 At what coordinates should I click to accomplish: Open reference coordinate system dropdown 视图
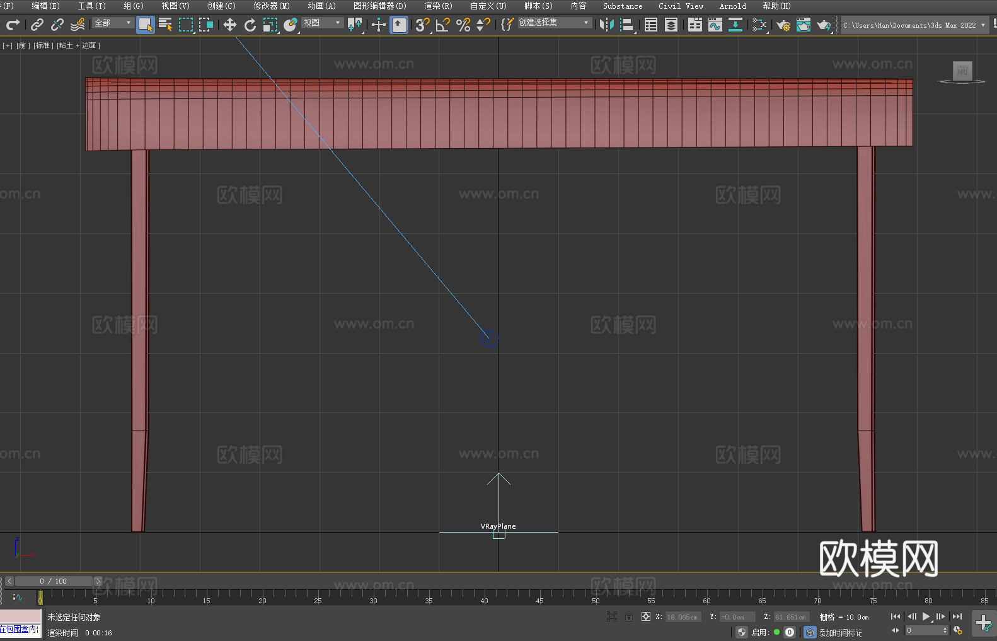tap(322, 23)
